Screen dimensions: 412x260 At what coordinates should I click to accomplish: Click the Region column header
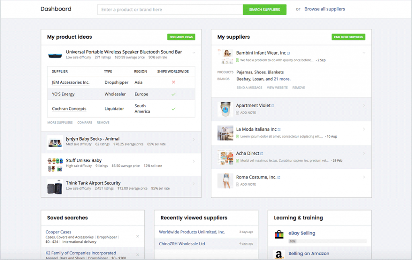pyautogui.click(x=140, y=72)
